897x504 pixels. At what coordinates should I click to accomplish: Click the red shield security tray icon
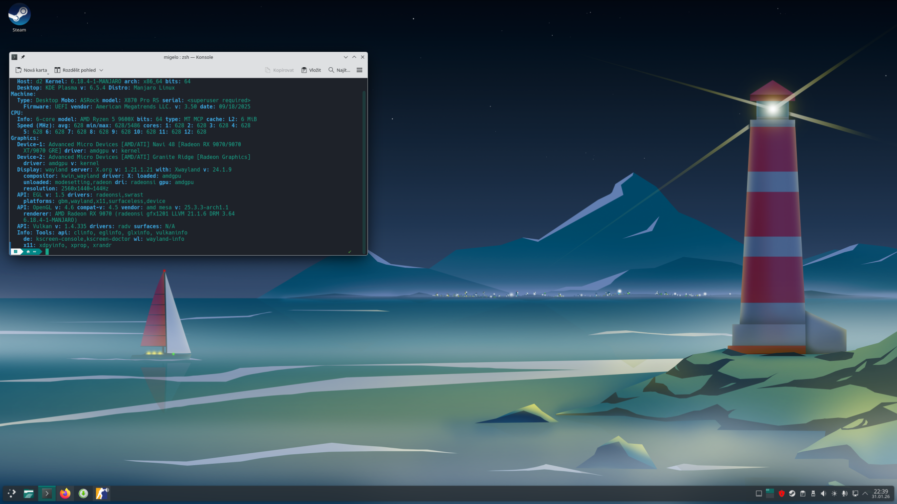point(781,494)
